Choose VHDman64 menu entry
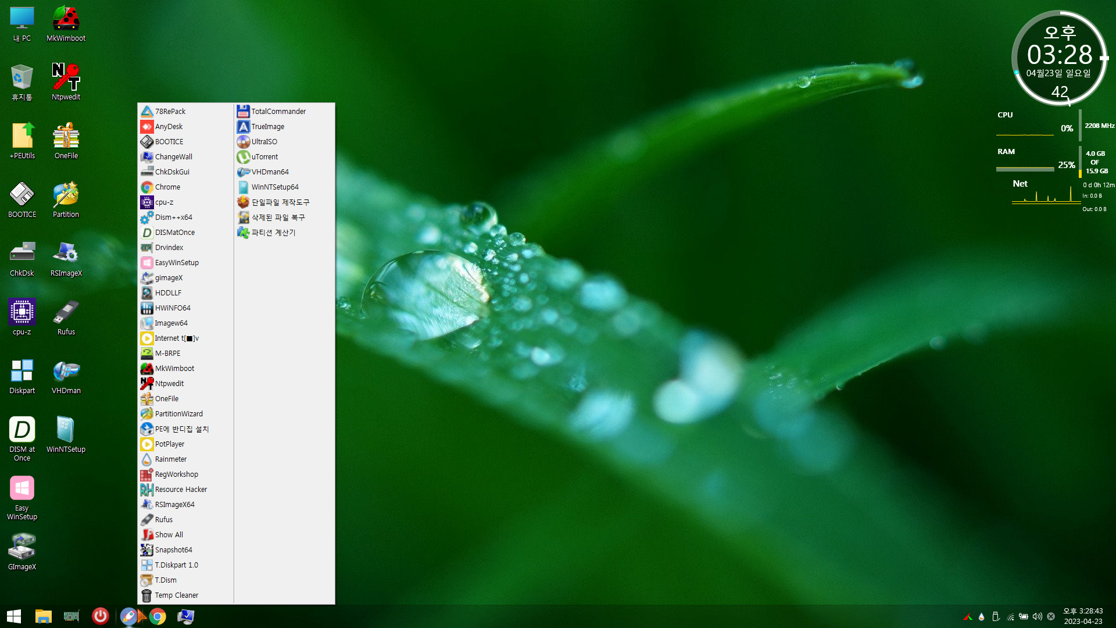This screenshot has width=1116, height=628. click(x=284, y=172)
